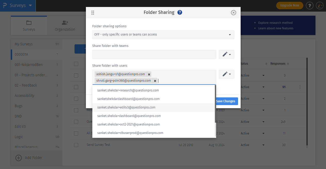Remove ashish.jangu chip via its x icon
The width and height of the screenshot is (326, 169).
point(149,74)
